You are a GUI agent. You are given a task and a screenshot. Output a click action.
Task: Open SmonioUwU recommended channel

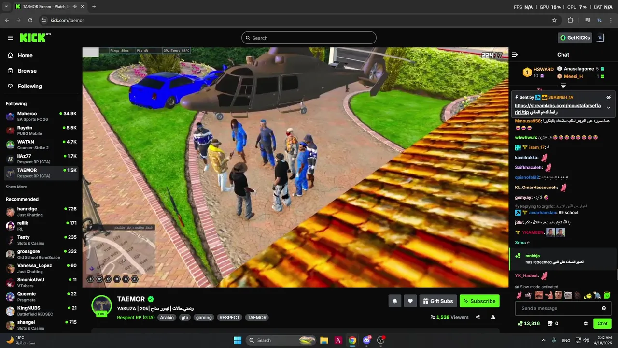(41, 282)
